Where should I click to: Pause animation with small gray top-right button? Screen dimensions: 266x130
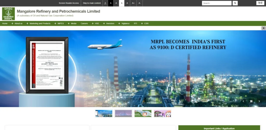pyautogui.click(x=263, y=28)
